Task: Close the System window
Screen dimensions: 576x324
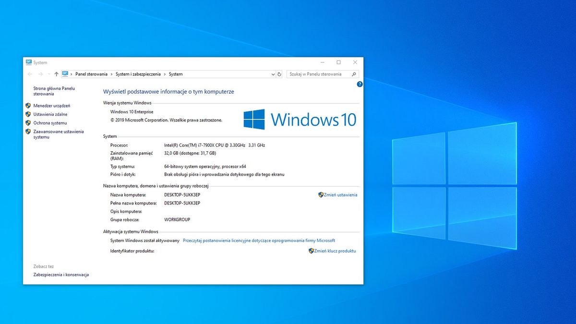Action: (355, 62)
